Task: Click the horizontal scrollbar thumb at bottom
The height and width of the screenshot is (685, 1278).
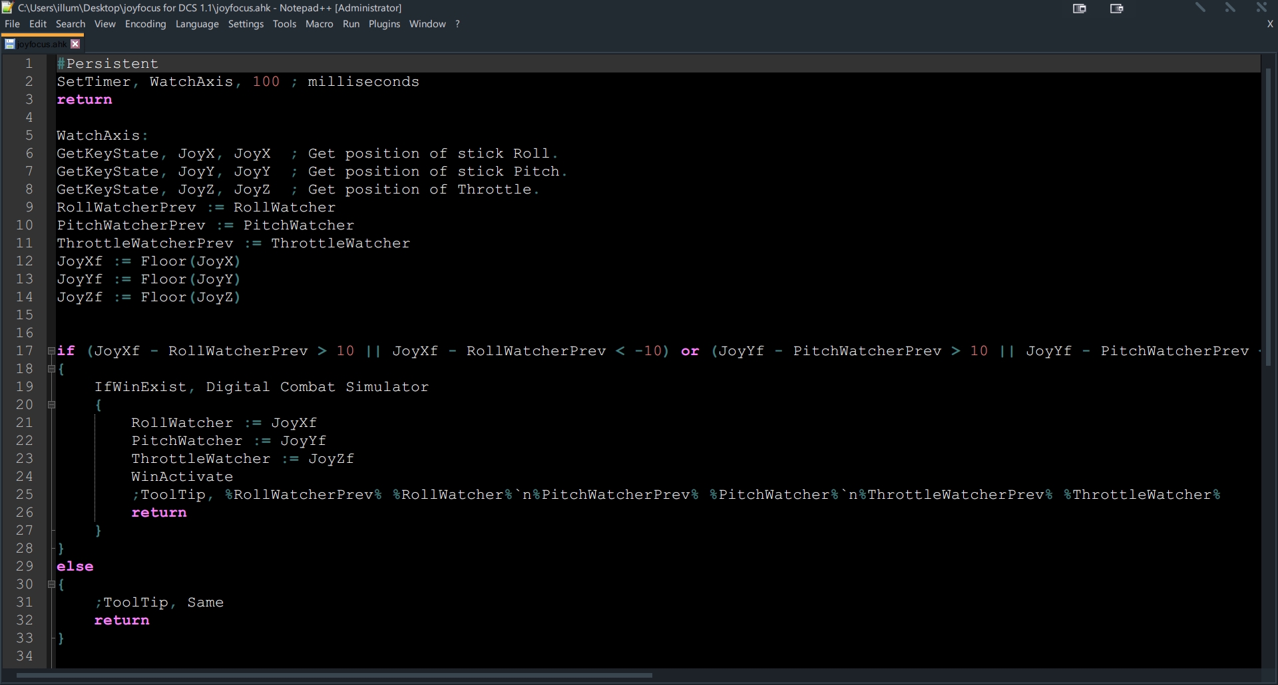Action: (x=333, y=676)
